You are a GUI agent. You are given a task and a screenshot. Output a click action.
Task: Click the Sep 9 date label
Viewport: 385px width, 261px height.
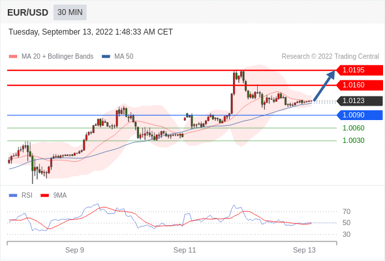(74, 250)
